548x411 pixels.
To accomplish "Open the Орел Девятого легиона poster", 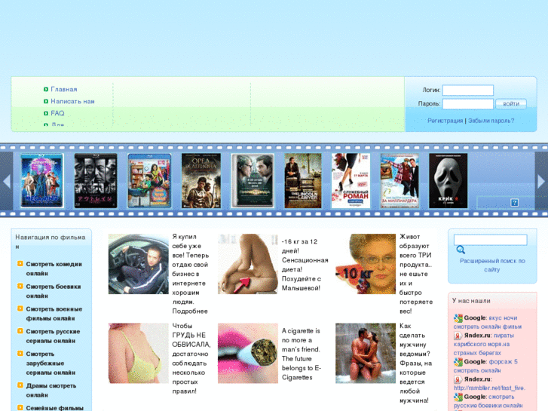I will (201, 180).
